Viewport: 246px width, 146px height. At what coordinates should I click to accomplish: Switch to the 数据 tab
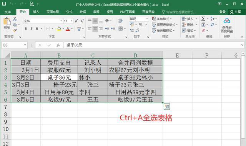click(x=83, y=12)
